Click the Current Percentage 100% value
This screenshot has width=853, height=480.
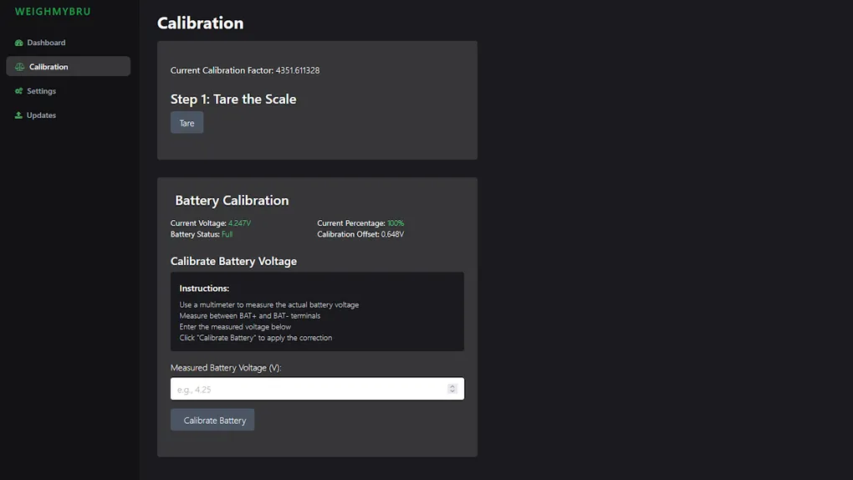396,223
